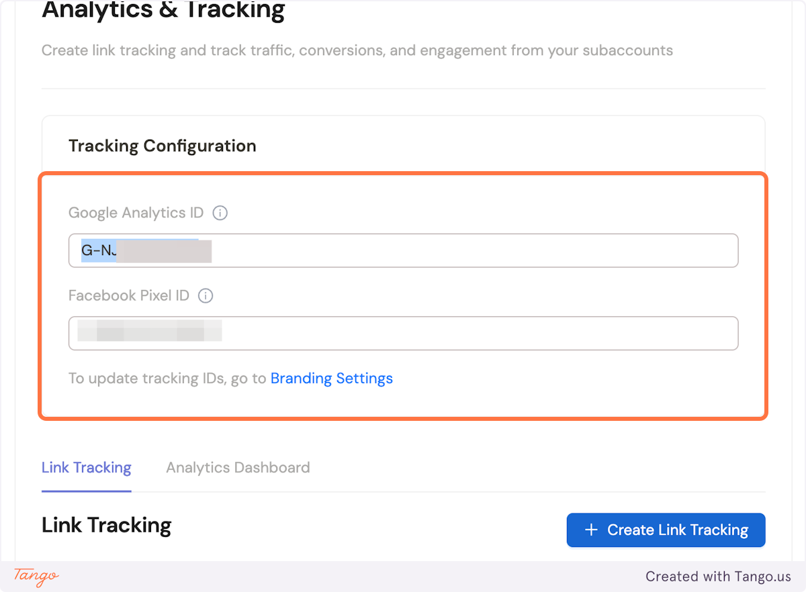Image resolution: width=806 pixels, height=592 pixels.
Task: Click the Google Analytics ID info icon
Action: tap(220, 213)
